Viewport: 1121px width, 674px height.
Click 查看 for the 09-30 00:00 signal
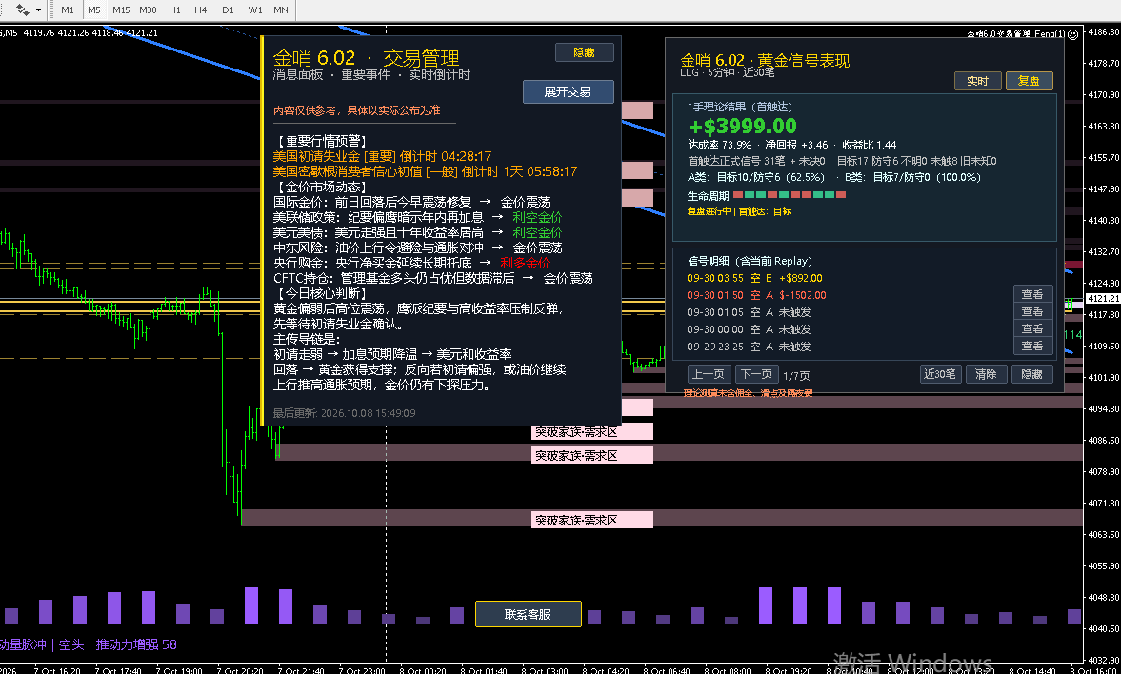click(x=1032, y=328)
